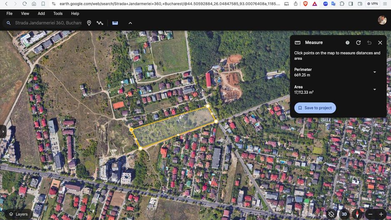This screenshot has width=391, height=220.
Task: Open Area units dropdown
Action: tap(375, 89)
